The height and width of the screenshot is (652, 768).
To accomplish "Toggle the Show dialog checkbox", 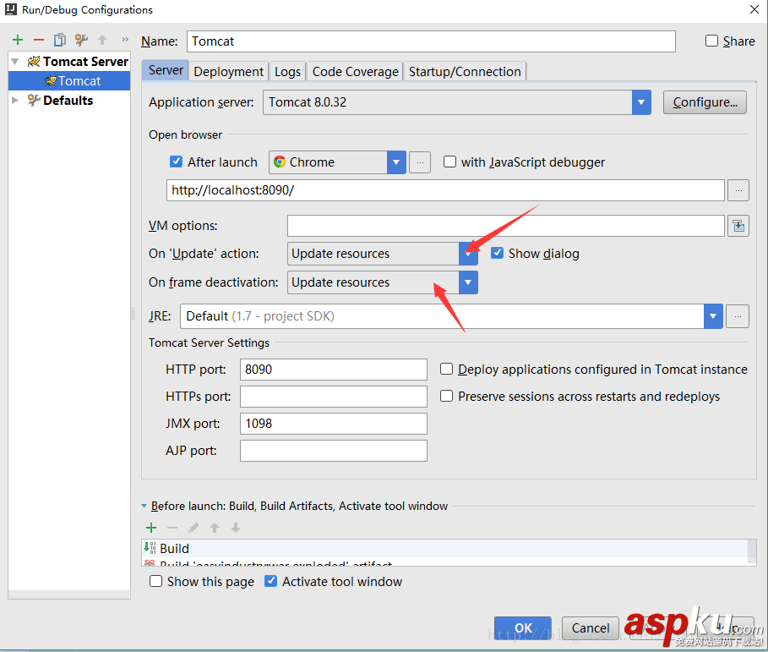I will 498,254.
